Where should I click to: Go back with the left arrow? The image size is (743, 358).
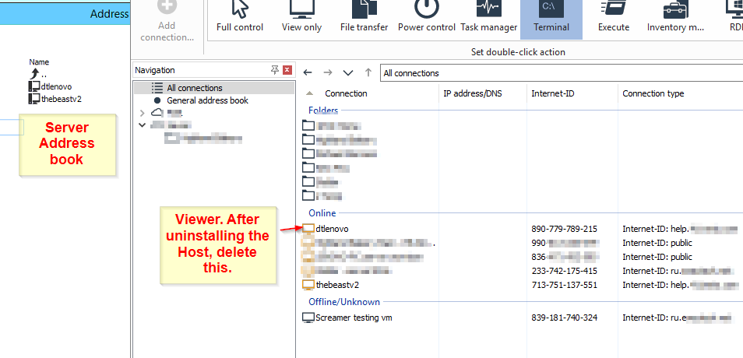[x=308, y=72]
